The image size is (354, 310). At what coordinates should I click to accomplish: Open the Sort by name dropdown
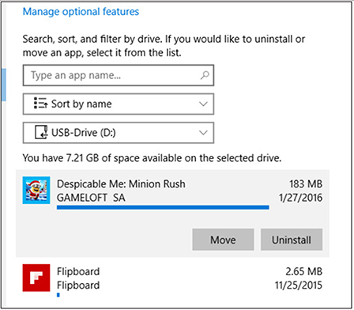[119, 104]
